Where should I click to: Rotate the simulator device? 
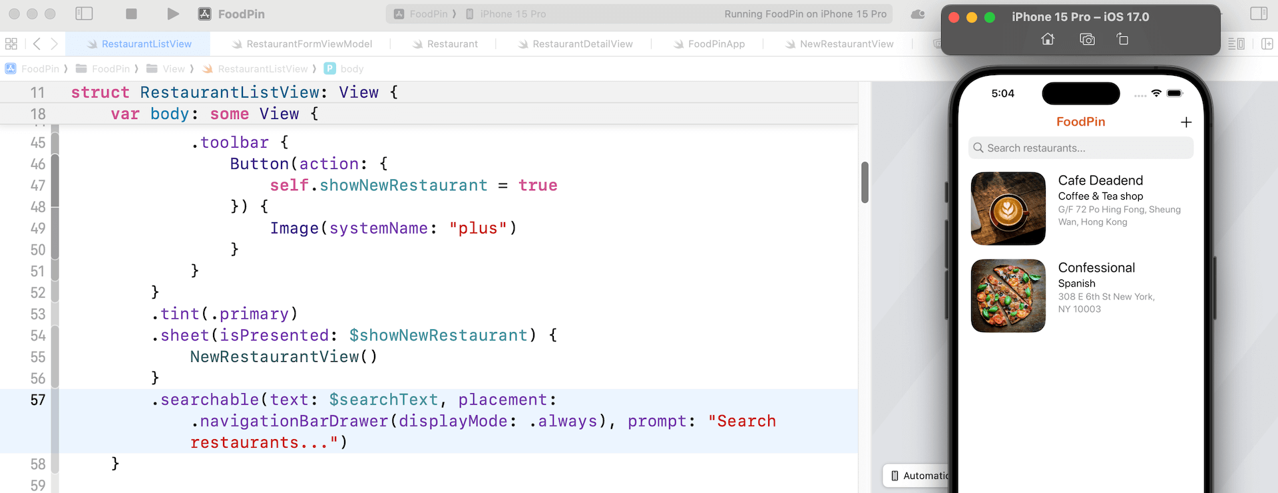click(1123, 39)
